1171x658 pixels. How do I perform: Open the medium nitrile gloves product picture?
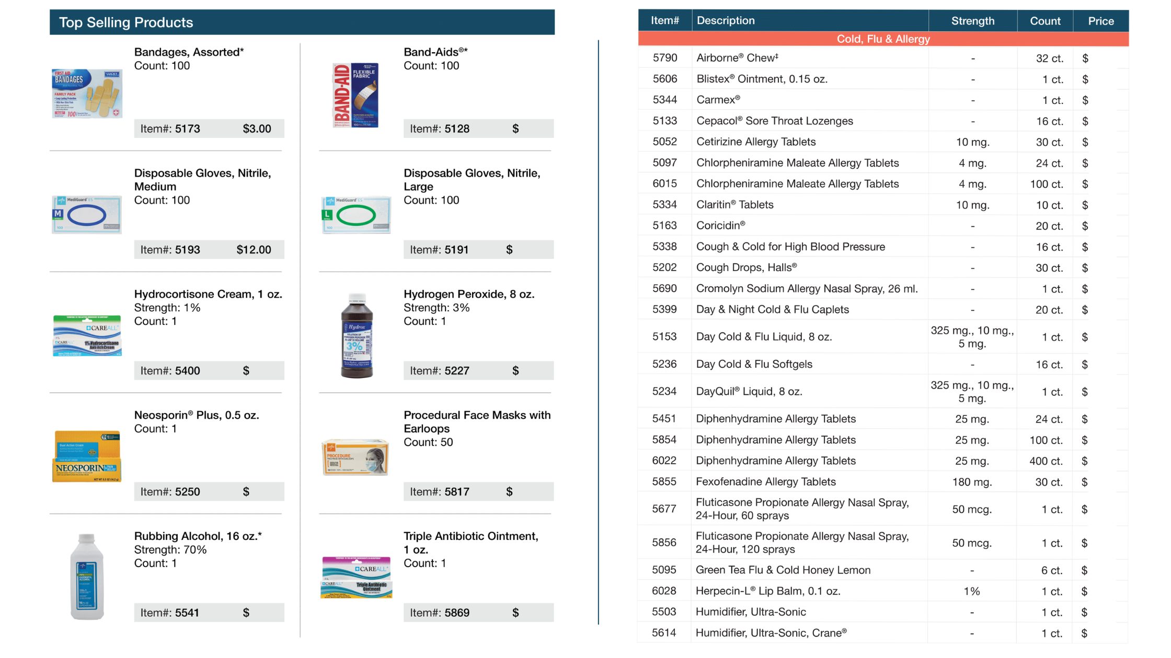point(87,214)
